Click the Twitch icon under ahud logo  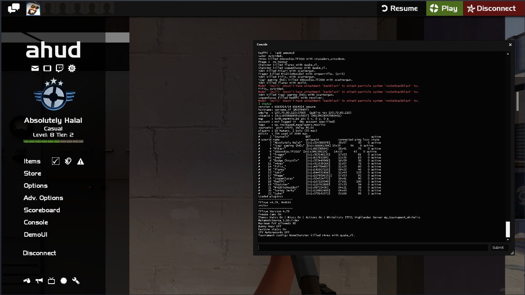coord(60,68)
